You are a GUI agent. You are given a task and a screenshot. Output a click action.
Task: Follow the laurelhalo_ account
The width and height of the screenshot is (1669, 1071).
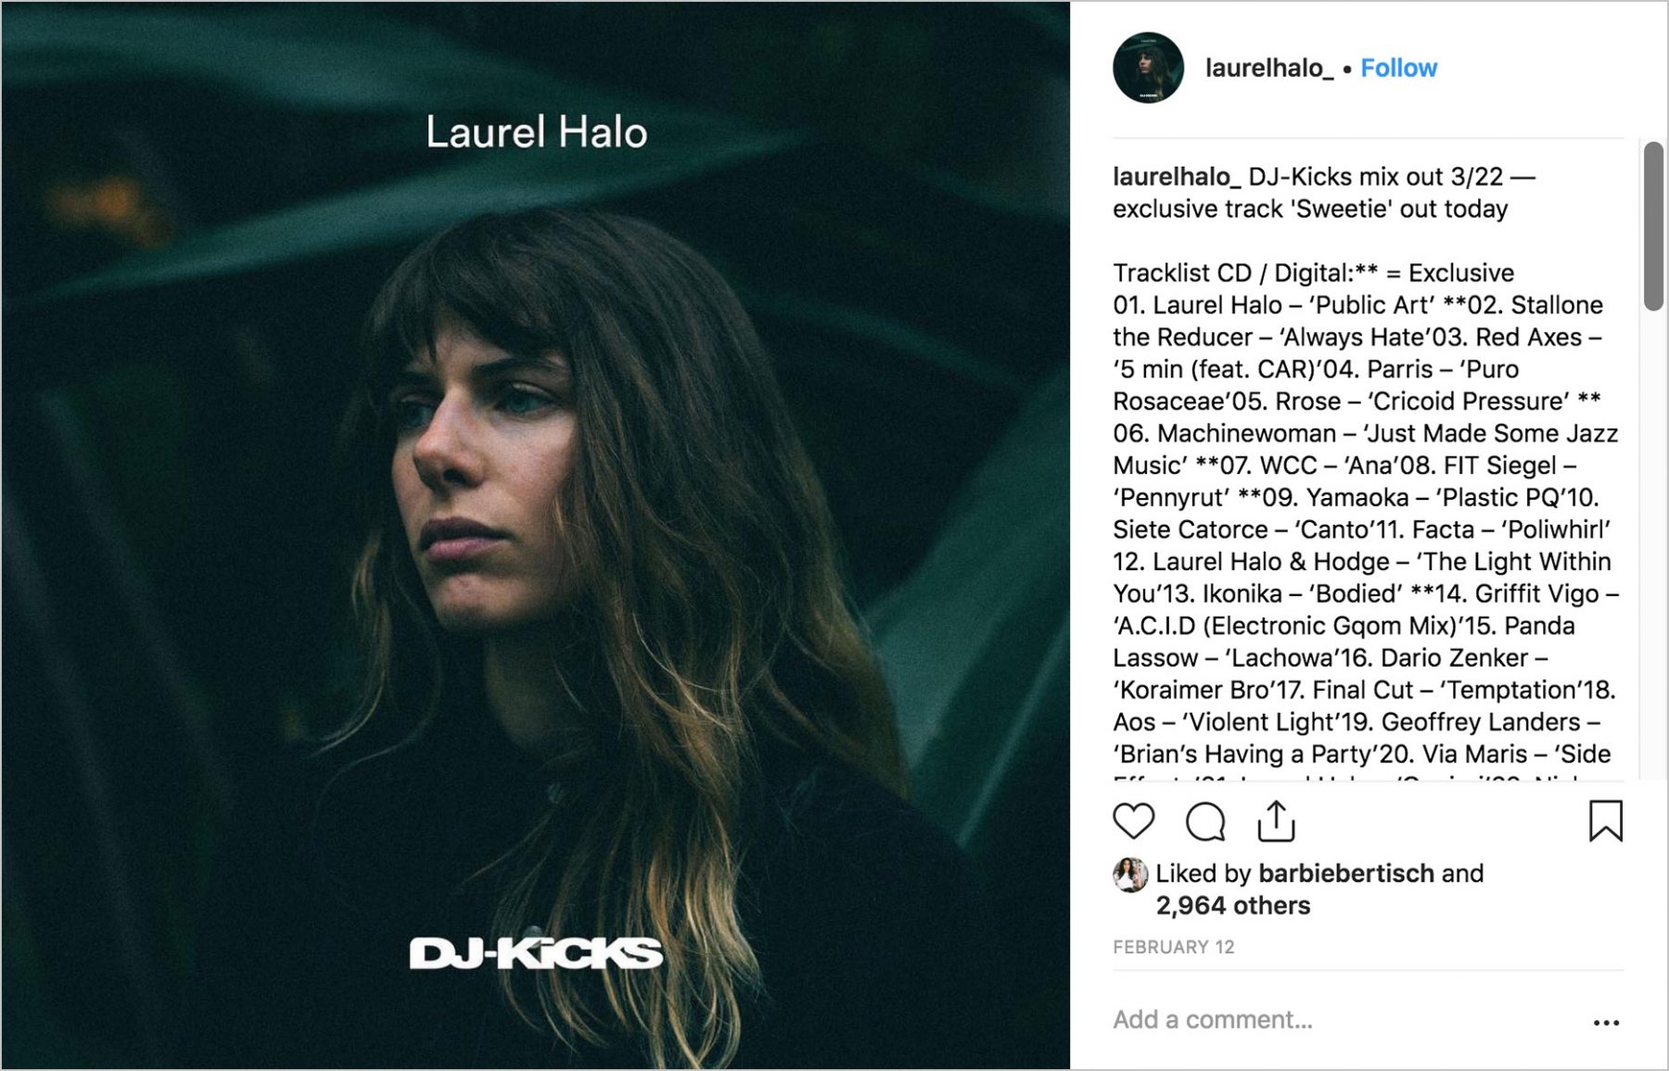click(1398, 68)
